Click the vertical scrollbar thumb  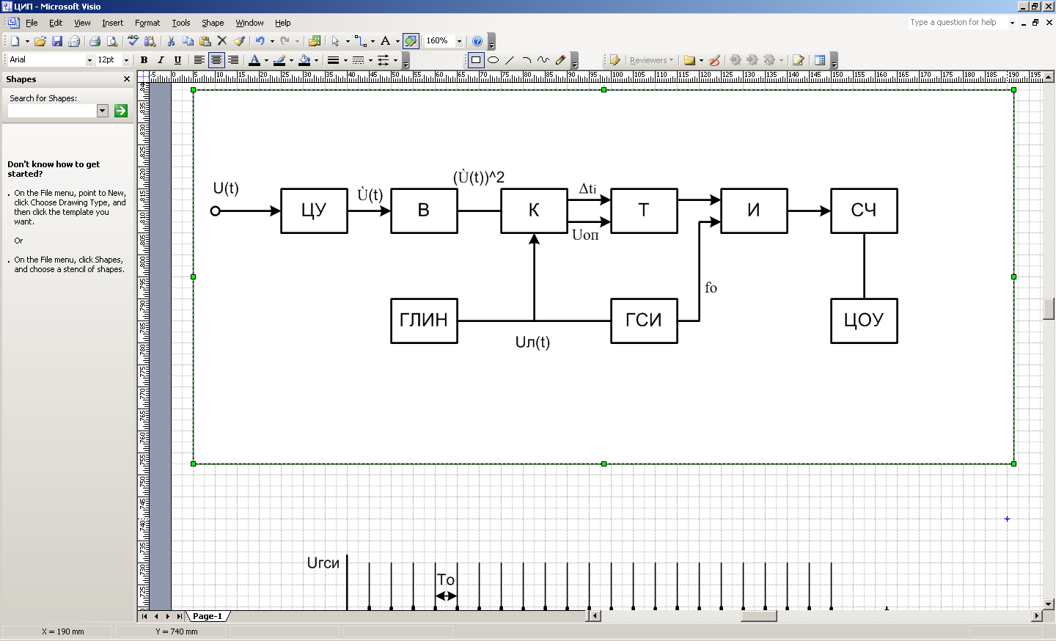[x=1049, y=309]
